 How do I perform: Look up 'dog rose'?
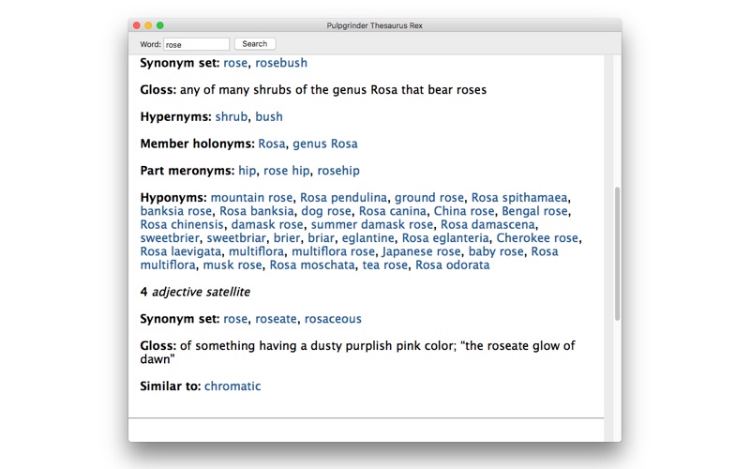pos(326,211)
